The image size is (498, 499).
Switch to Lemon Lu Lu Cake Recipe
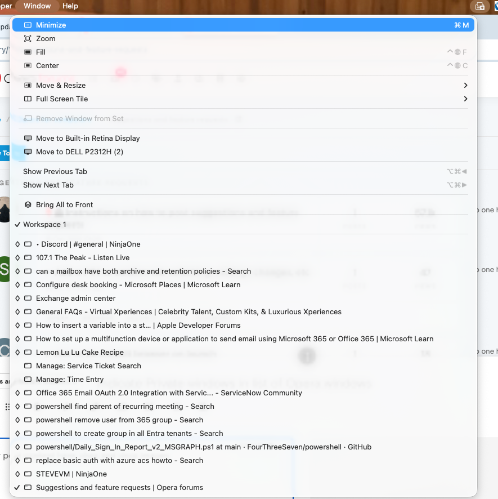(x=243, y=353)
